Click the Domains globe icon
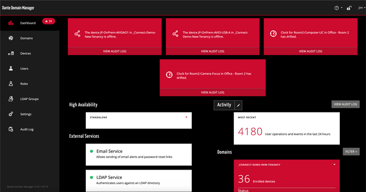366x192 pixels. click(11, 38)
